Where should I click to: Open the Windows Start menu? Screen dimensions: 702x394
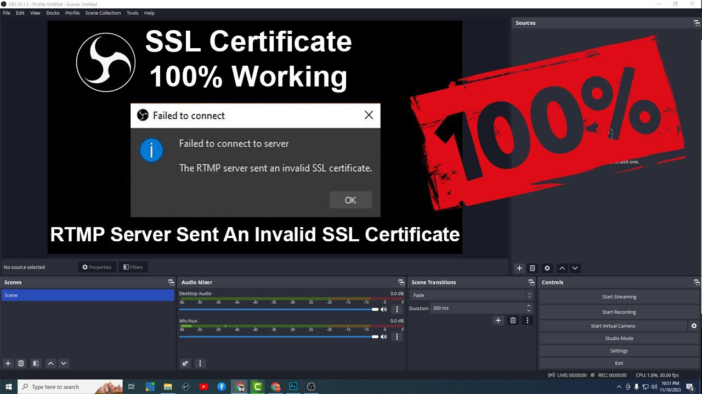[x=8, y=387]
